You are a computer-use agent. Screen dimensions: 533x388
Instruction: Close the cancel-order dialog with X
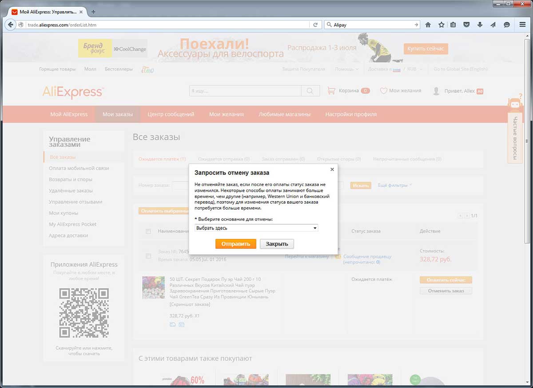coord(332,169)
